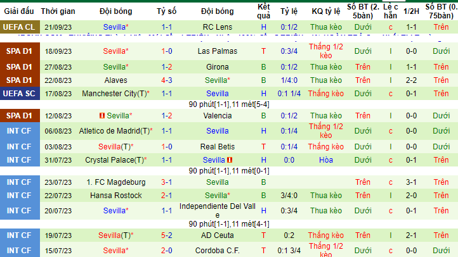Click the 4-3 score for Alaves vs Sevilla
The height and width of the screenshot is (257, 458).
coord(166,80)
